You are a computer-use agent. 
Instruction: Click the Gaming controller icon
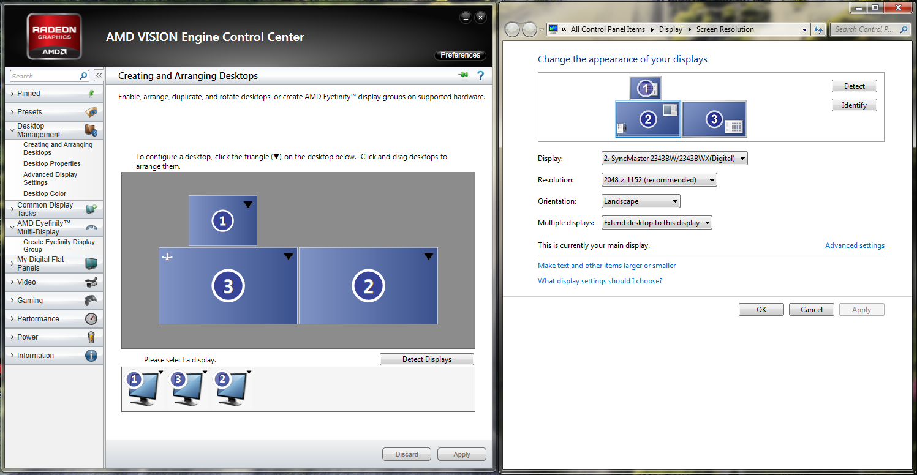(91, 301)
